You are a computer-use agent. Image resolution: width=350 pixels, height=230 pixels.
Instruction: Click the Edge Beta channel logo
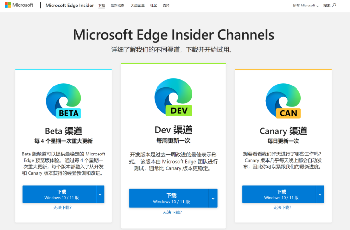click(64, 101)
